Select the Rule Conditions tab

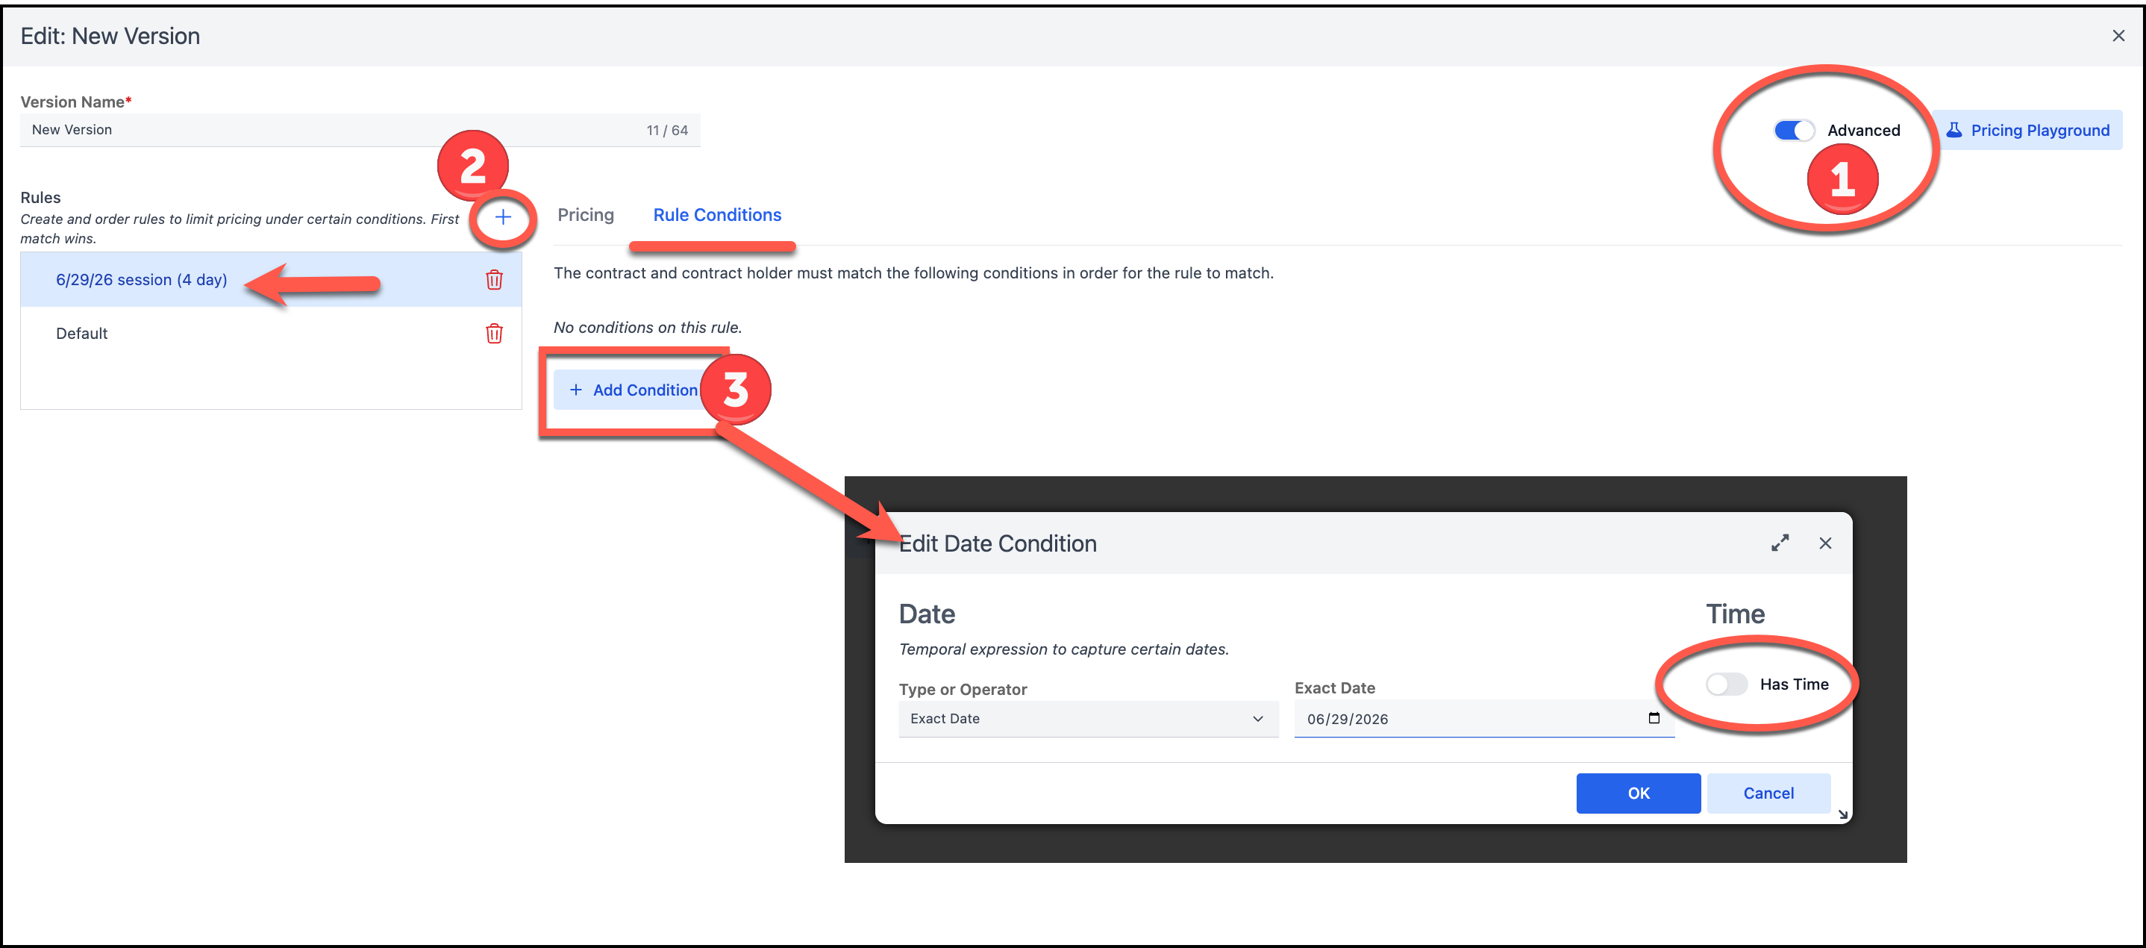point(716,215)
